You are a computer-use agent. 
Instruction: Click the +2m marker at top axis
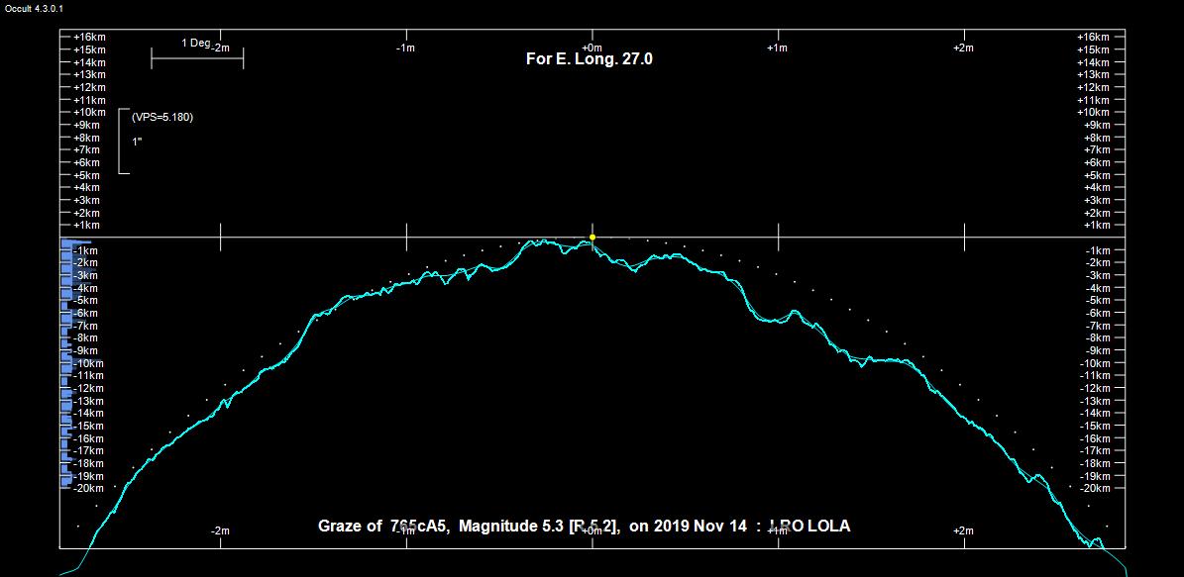pyautogui.click(x=962, y=48)
